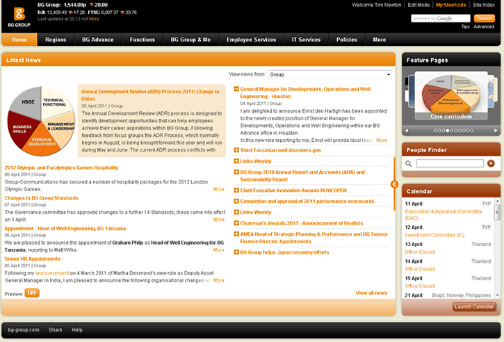Expand Chief Executive Innovation Awards item
Screen dimensions: 504x342
coord(236,190)
